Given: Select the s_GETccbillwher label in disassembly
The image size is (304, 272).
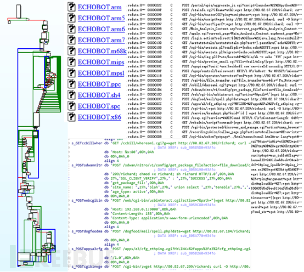Looking at the screenshot, I should click(87, 143).
